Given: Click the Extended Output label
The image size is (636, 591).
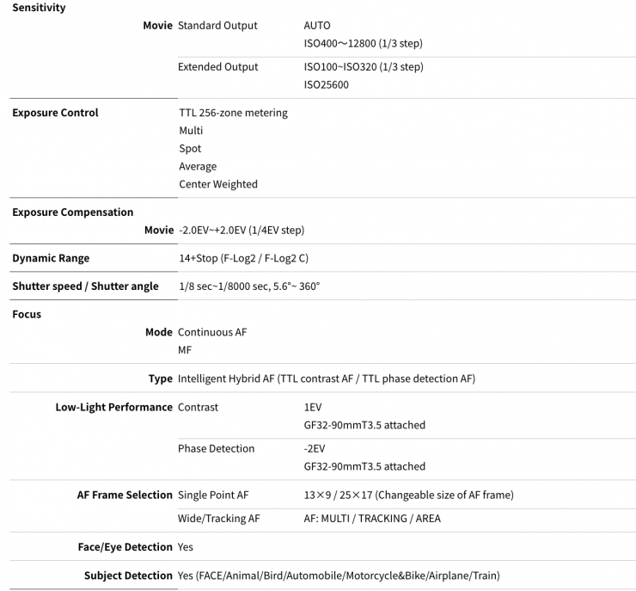Looking at the screenshot, I should coord(217,67).
